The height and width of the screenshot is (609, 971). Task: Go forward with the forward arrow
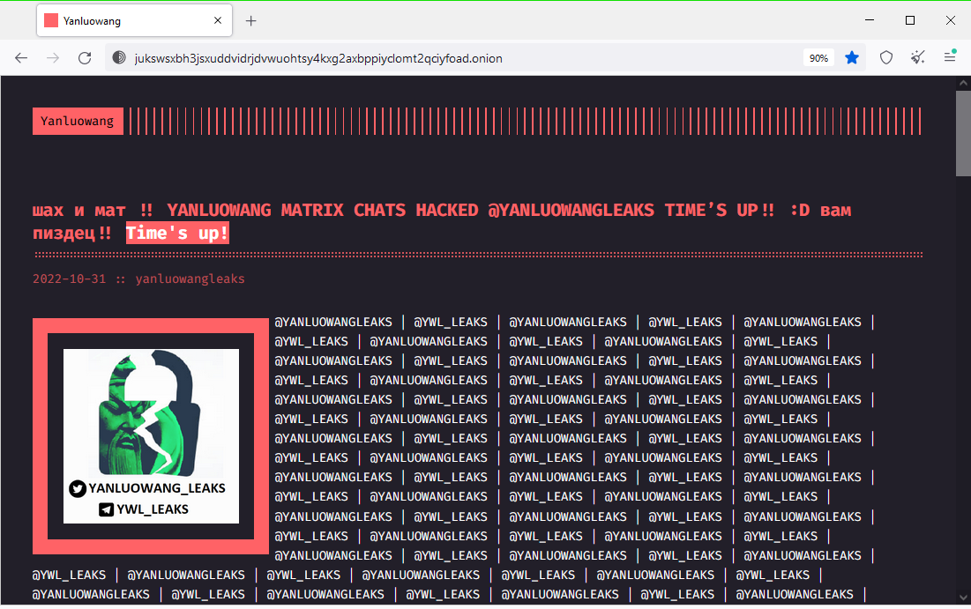pyautogui.click(x=53, y=58)
